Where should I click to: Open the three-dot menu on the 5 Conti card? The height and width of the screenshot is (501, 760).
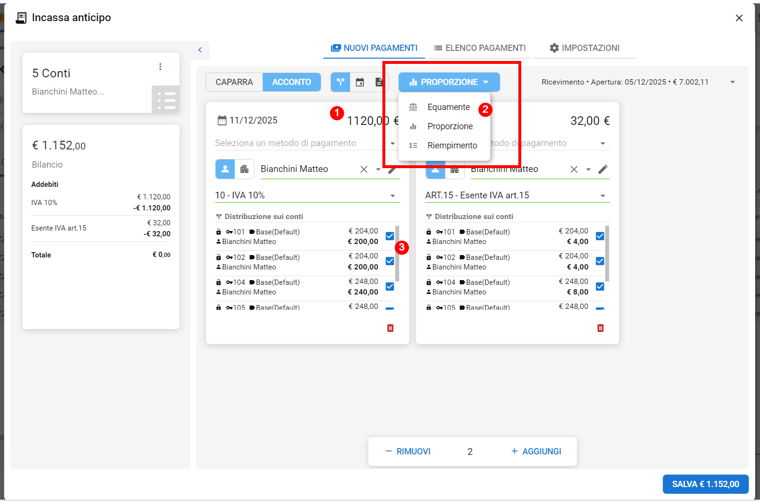[160, 67]
